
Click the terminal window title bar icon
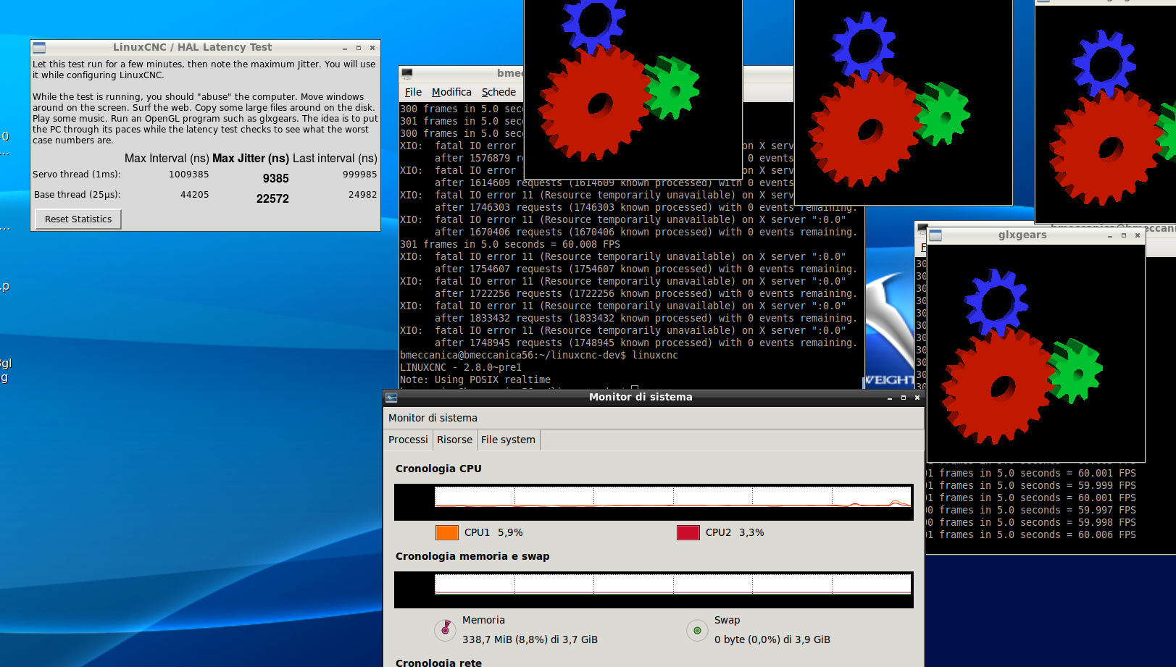(407, 73)
